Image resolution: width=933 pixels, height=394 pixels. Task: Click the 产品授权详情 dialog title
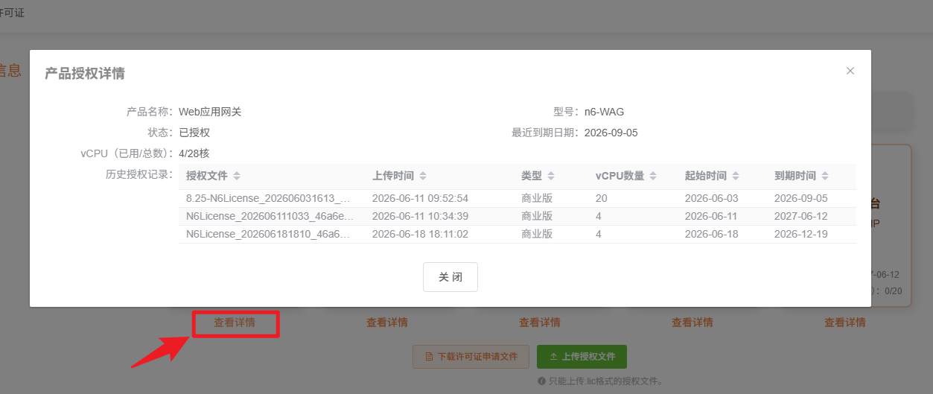pyautogui.click(x=85, y=73)
